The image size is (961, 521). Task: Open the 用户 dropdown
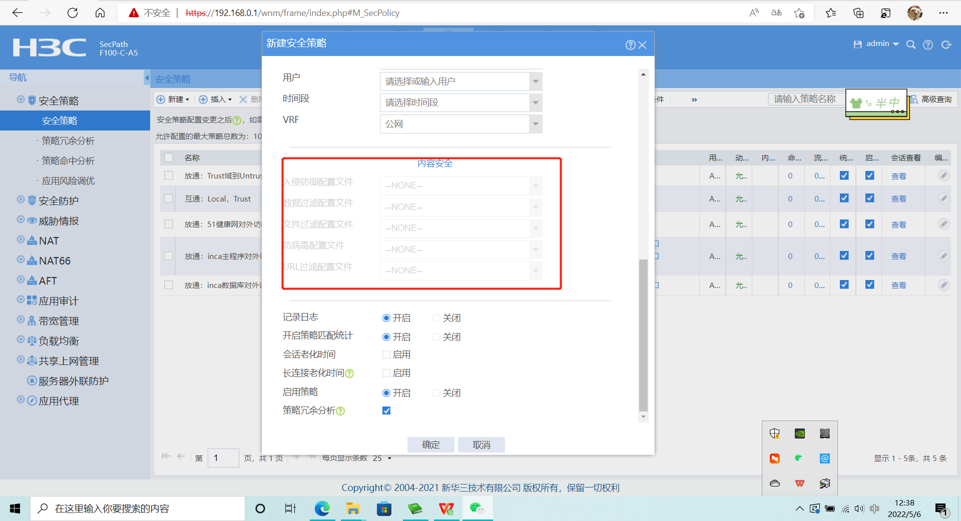(x=536, y=81)
